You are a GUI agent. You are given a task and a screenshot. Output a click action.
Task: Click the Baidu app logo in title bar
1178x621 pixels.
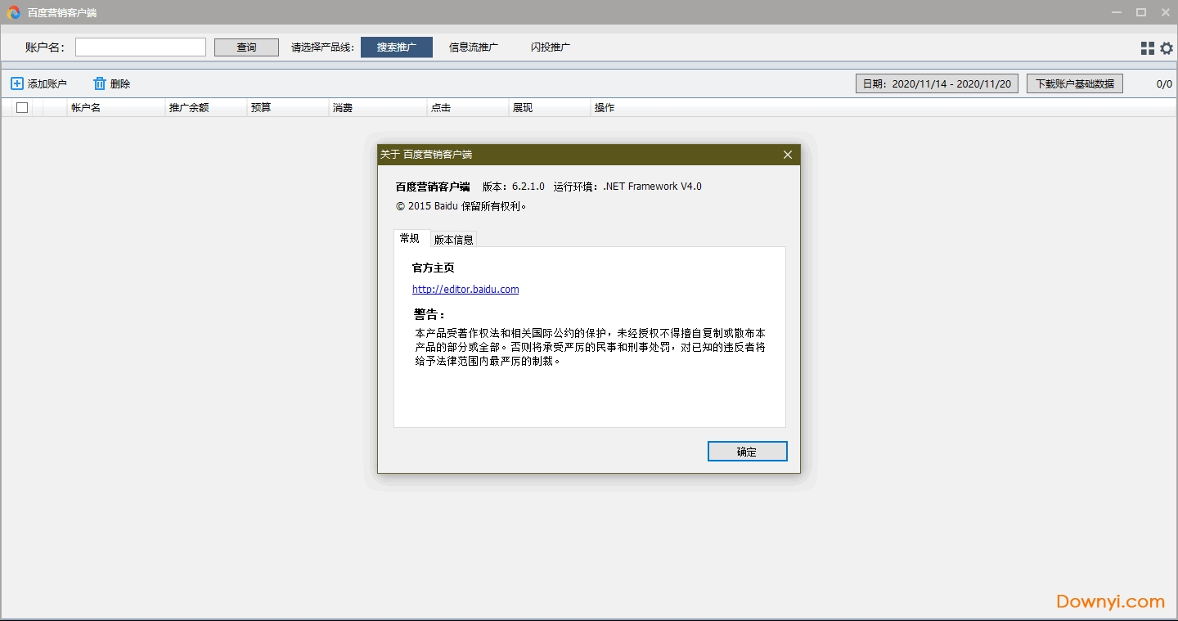click(x=13, y=12)
